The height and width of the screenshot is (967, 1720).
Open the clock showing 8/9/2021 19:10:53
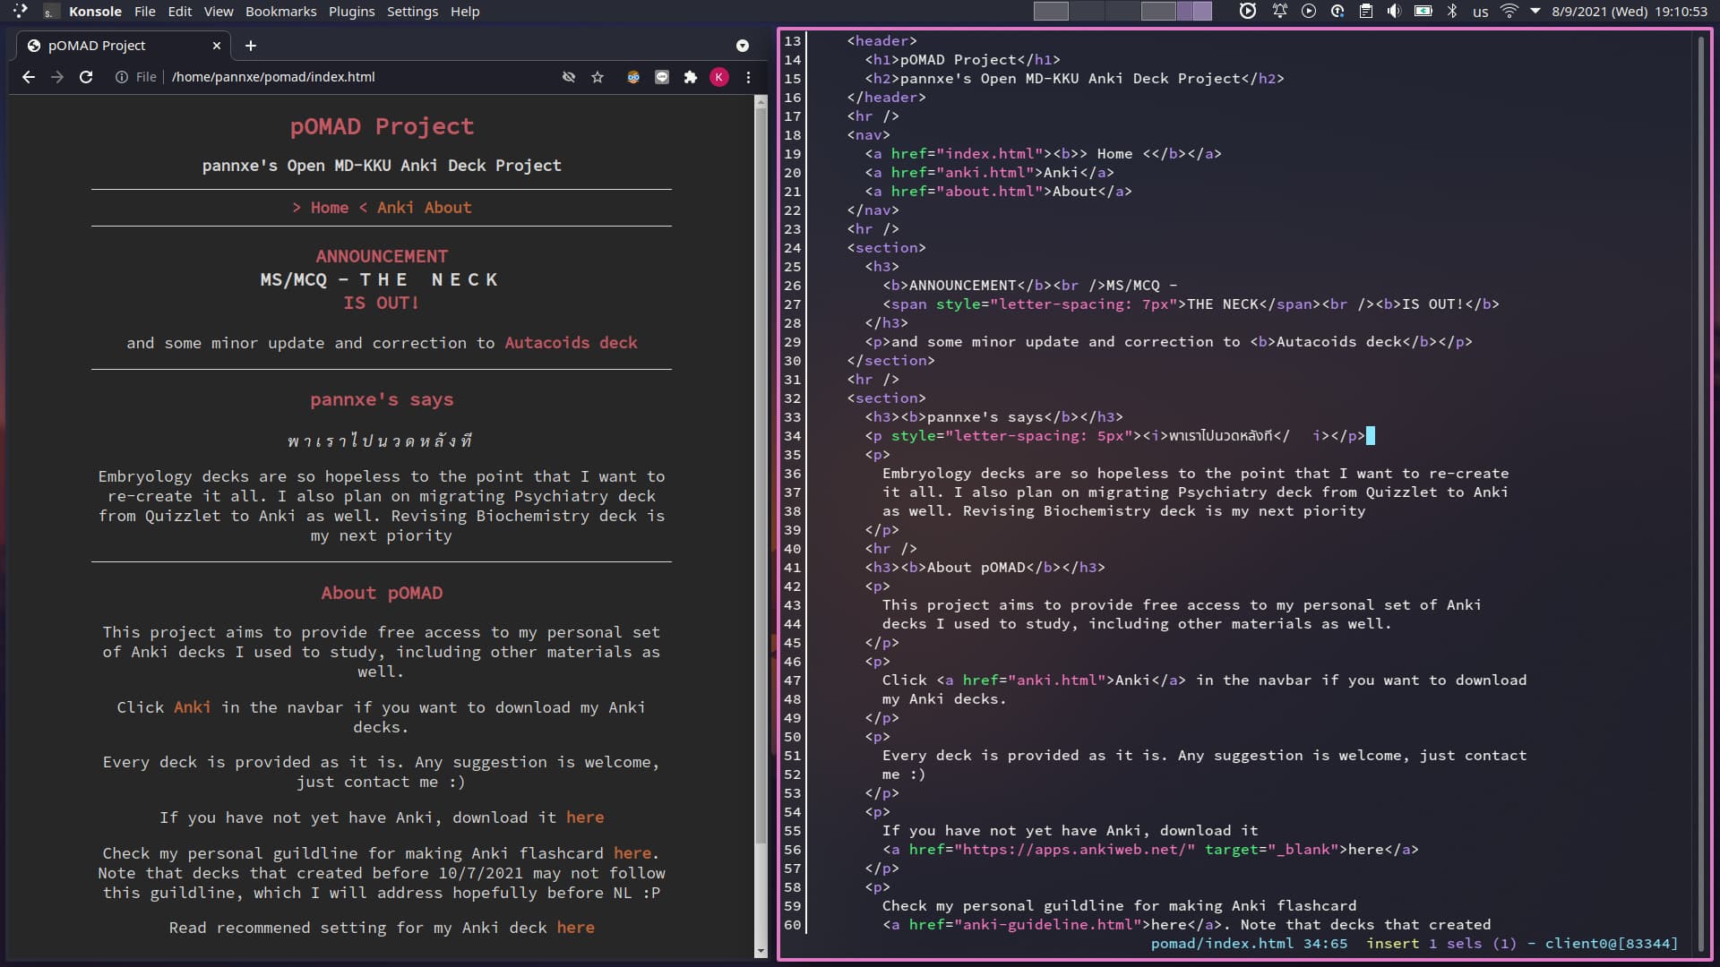[1630, 12]
